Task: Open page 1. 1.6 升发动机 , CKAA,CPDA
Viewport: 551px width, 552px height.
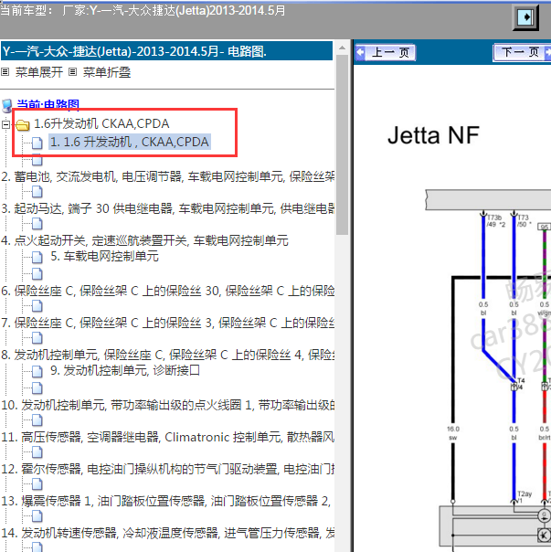Action: (130, 142)
